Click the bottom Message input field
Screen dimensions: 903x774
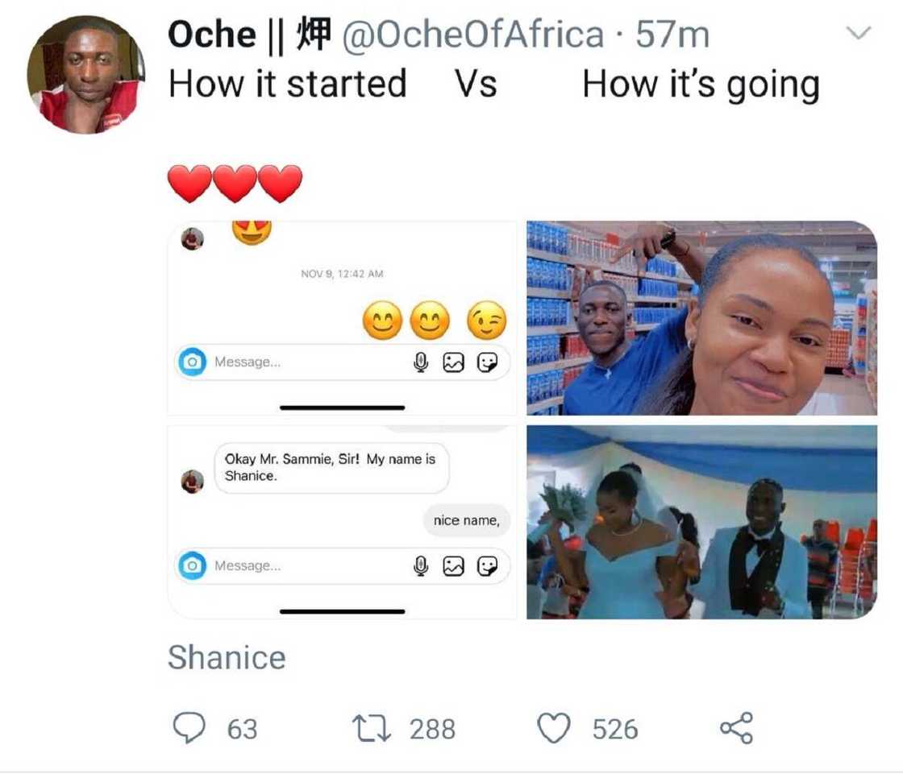306,566
